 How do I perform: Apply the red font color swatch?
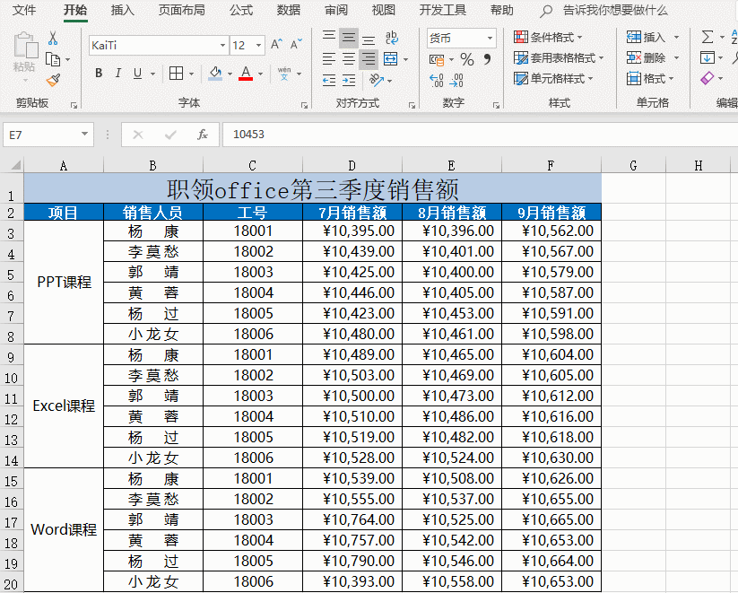(x=246, y=74)
